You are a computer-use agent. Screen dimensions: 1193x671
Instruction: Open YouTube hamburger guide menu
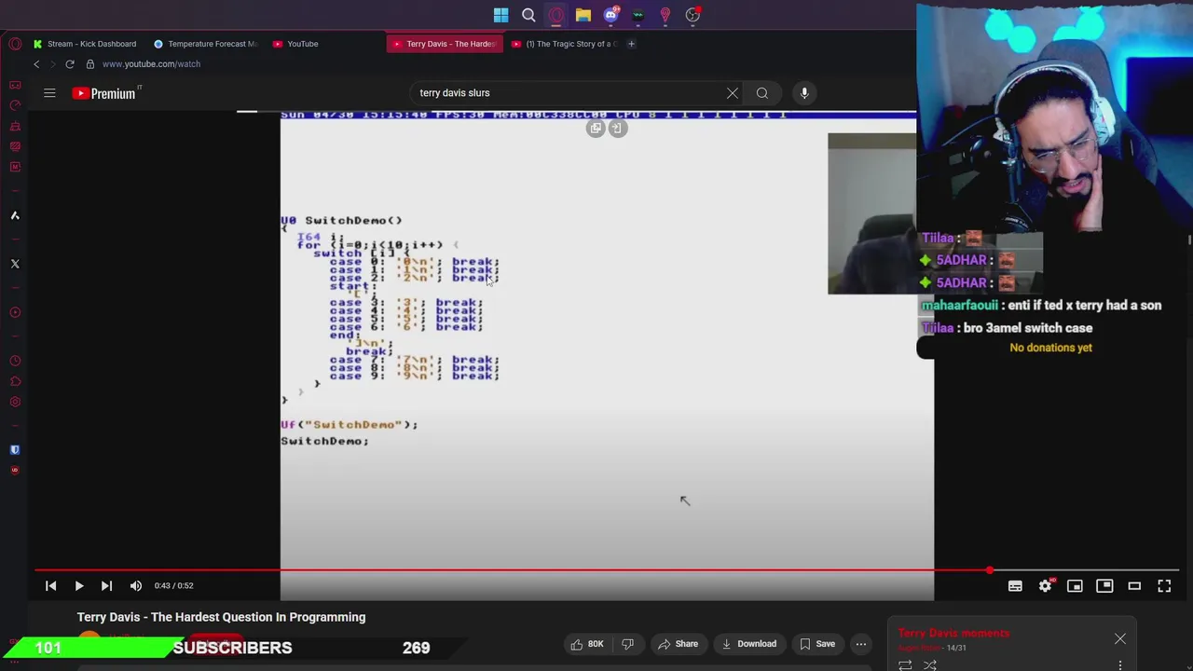[x=49, y=93]
